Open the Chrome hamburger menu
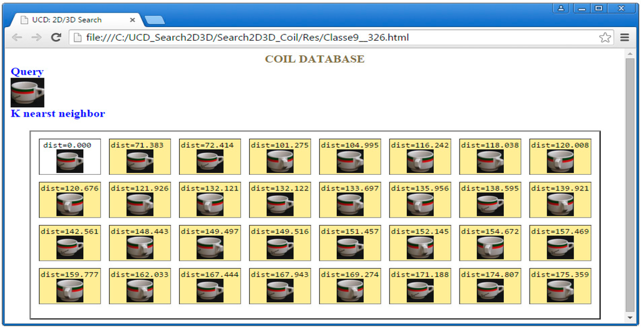 (x=624, y=38)
